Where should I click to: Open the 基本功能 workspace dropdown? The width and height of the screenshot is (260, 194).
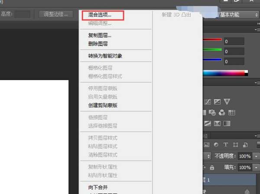pyautogui.click(x=238, y=15)
